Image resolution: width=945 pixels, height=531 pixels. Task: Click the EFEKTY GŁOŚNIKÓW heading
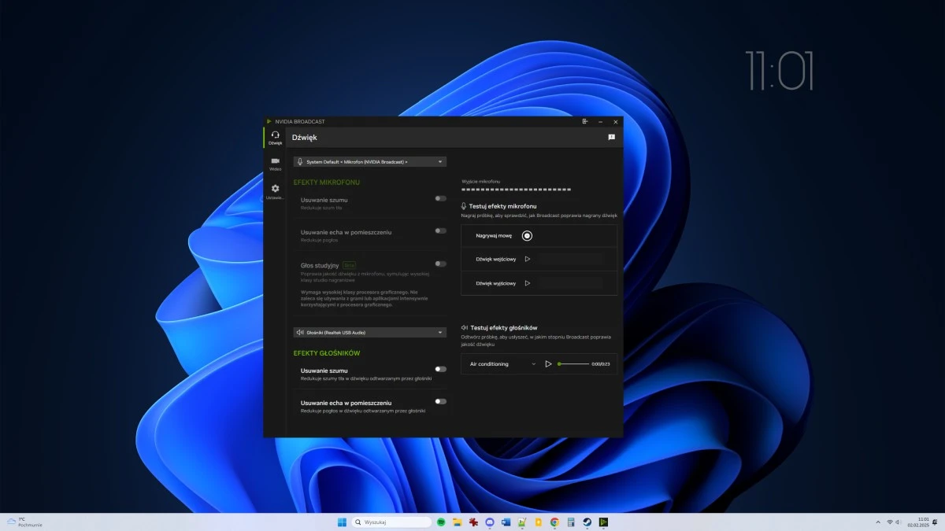(x=327, y=353)
